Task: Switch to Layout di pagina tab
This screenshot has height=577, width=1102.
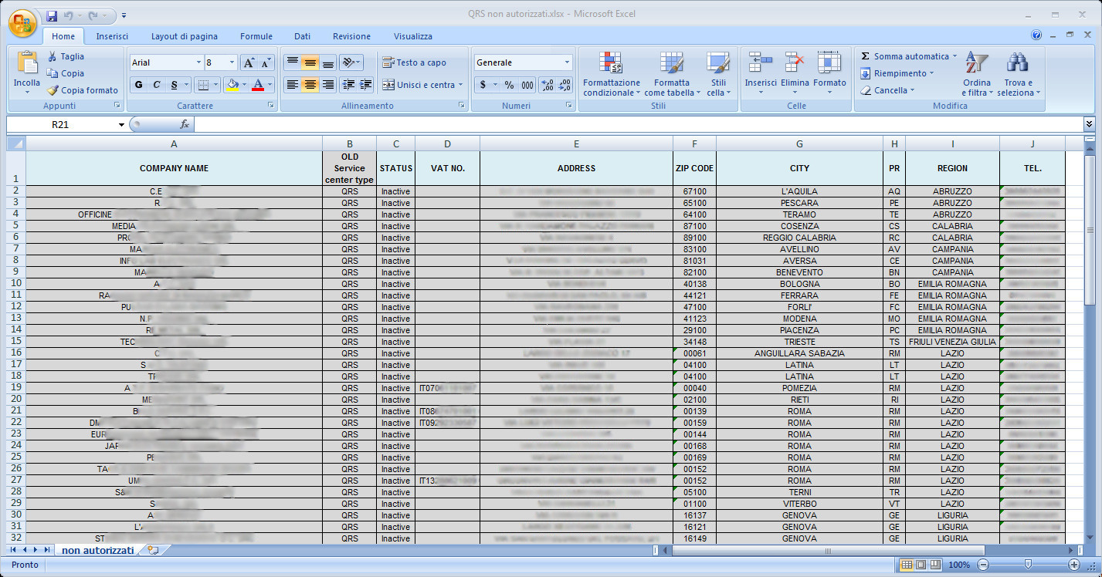Action: 185,36
